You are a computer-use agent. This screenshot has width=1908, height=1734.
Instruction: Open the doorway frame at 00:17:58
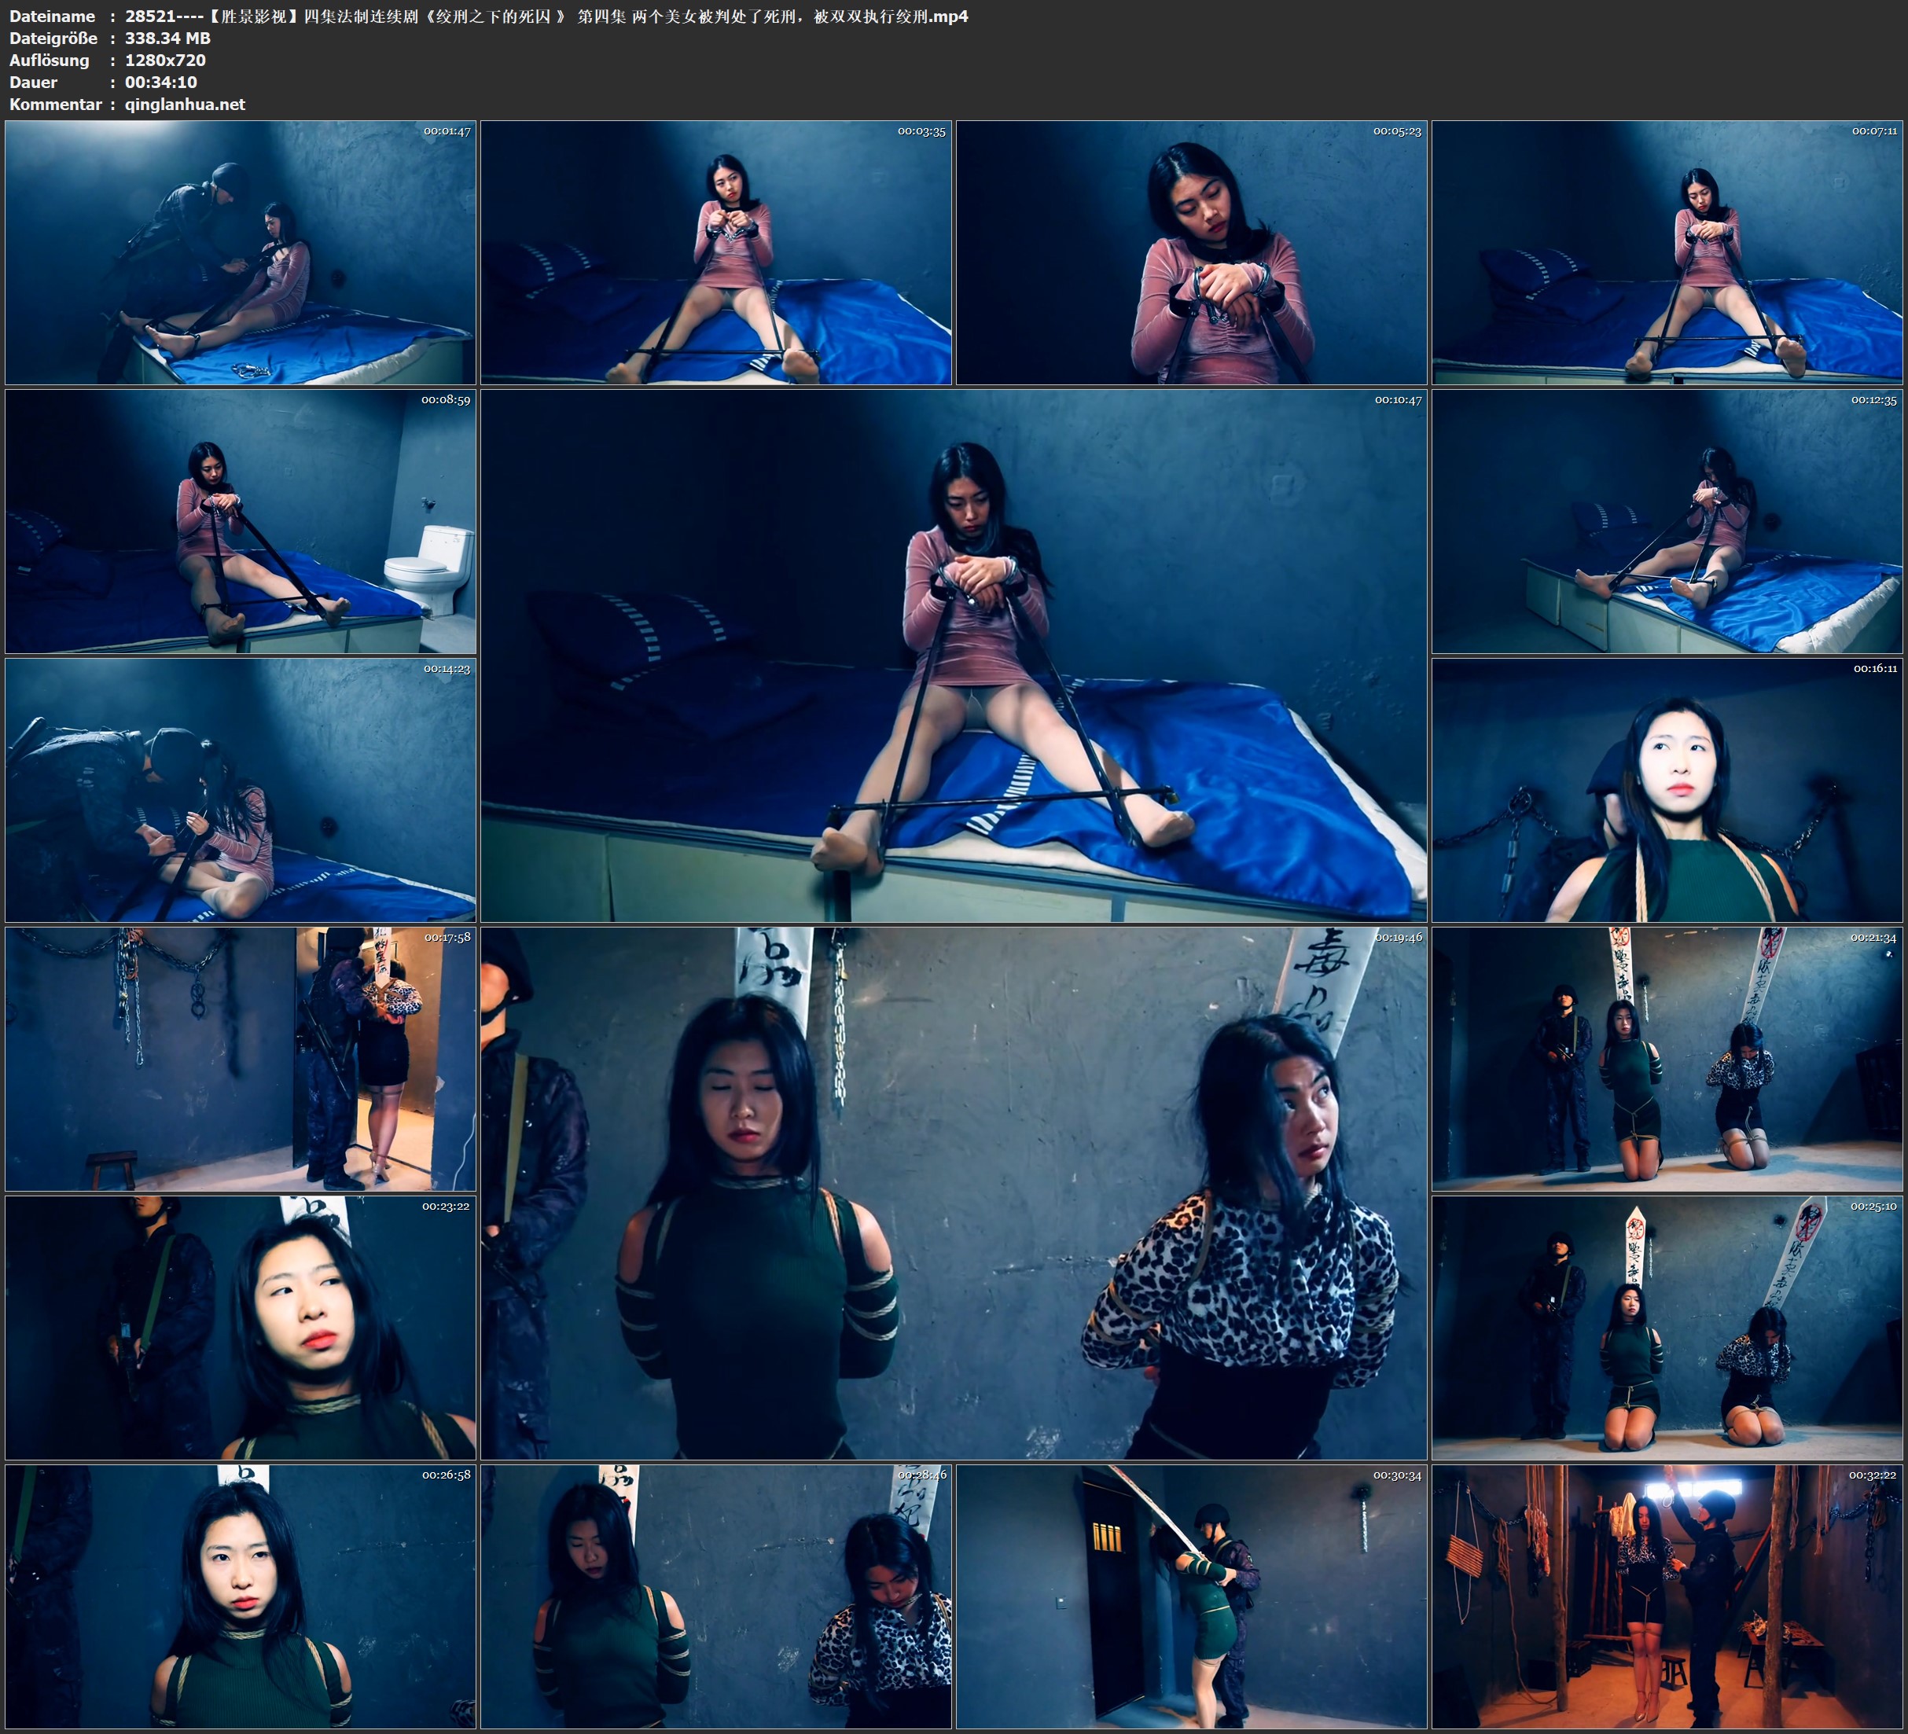tap(241, 1058)
